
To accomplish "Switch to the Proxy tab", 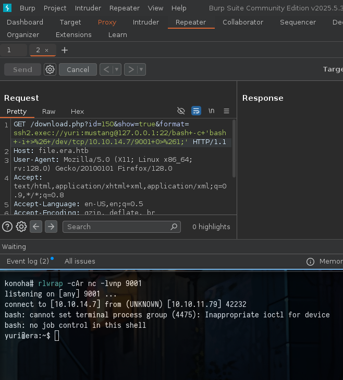I will pyautogui.click(x=107, y=22).
